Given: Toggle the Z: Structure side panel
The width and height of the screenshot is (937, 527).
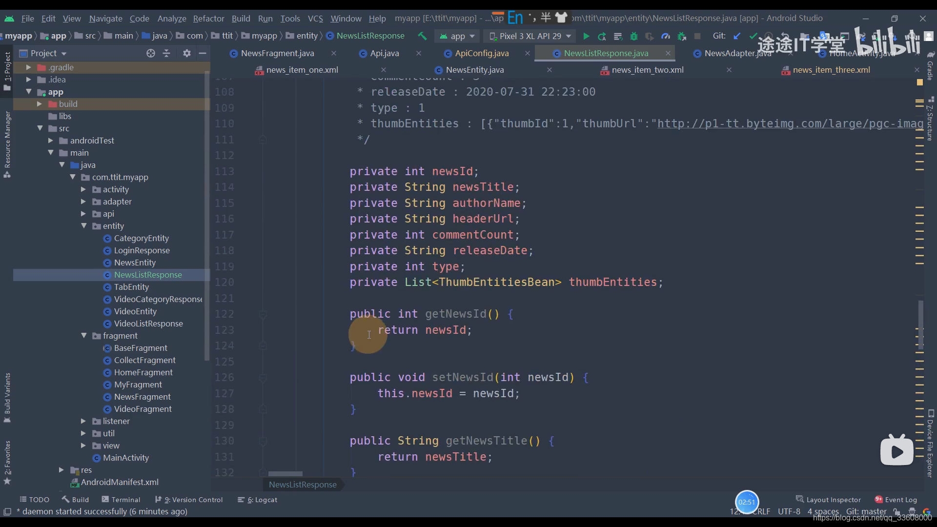Looking at the screenshot, I should (930, 119).
